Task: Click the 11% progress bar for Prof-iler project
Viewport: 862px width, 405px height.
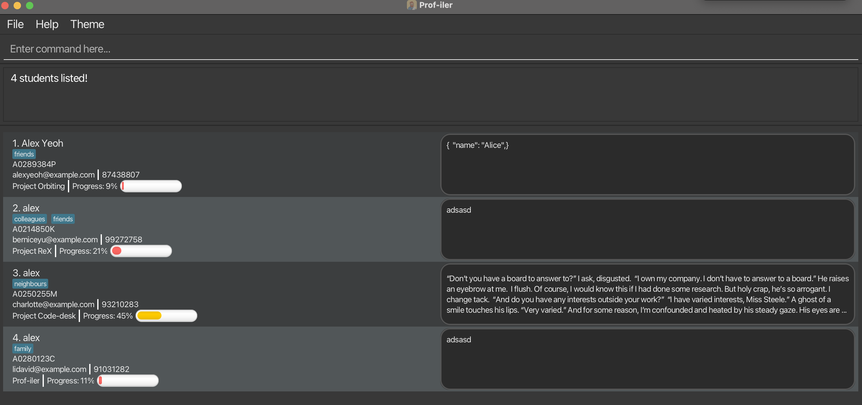Action: (128, 381)
